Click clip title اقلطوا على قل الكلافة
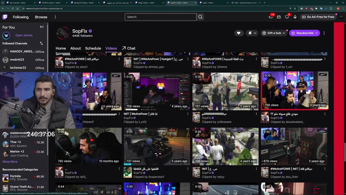Screen dimensions: 346x195 coord(146,169)
